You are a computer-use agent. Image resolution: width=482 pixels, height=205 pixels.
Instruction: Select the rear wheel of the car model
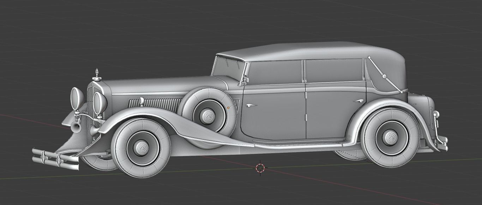(390, 137)
